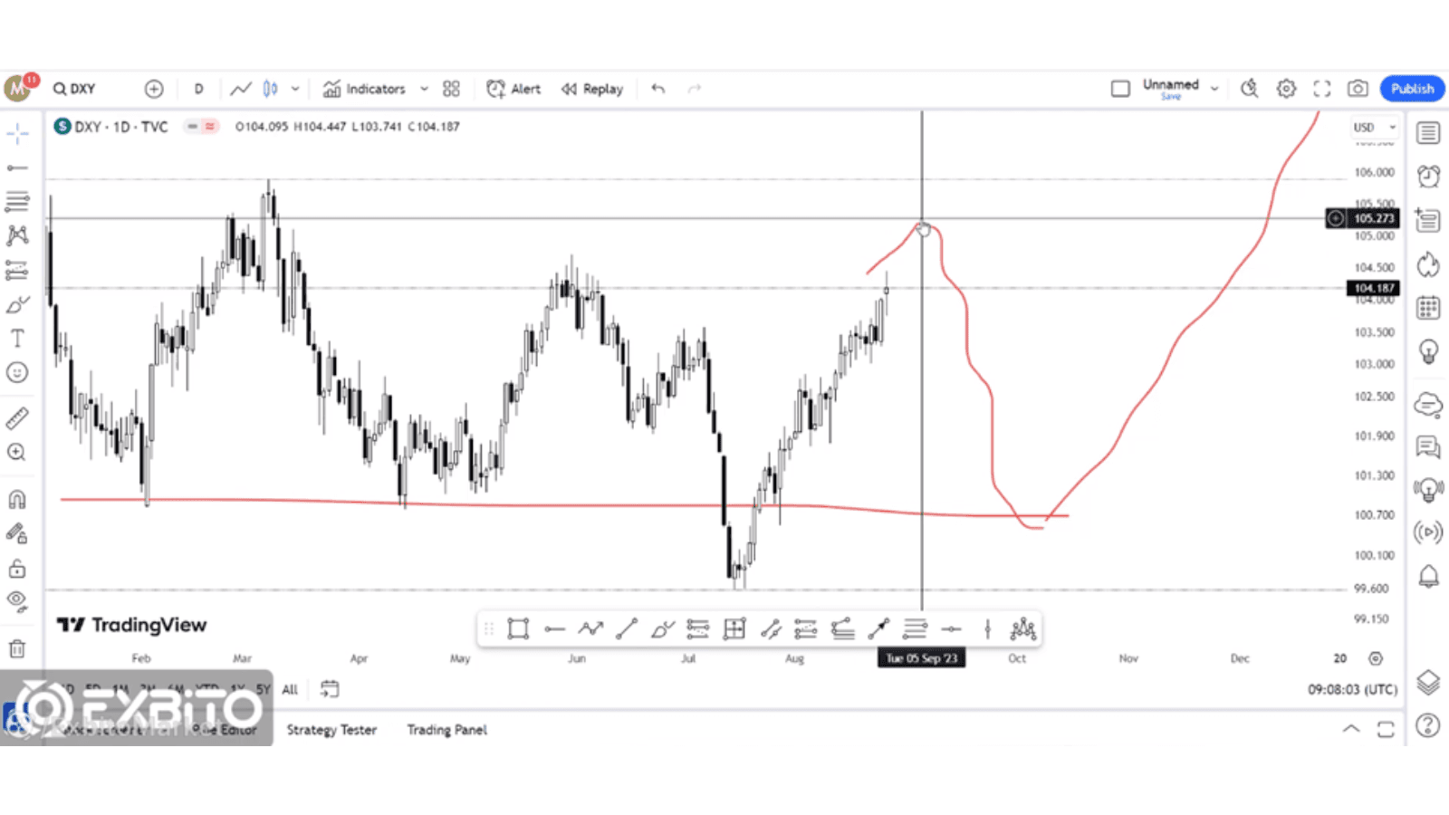Undo the last chart action
The image size is (1449, 815).
(x=658, y=89)
